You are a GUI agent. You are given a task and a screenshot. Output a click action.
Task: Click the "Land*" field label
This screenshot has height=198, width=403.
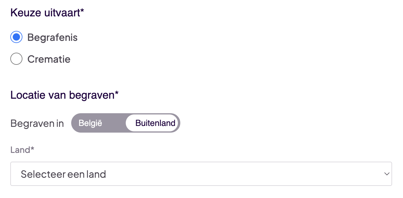click(x=20, y=150)
